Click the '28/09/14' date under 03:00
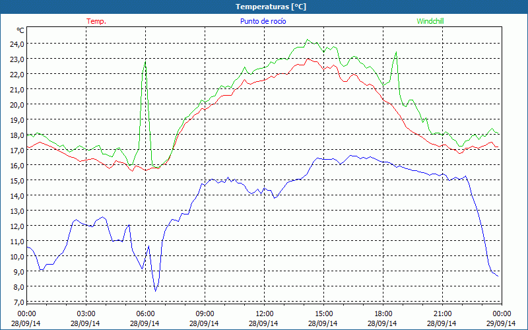 [x=85, y=323]
